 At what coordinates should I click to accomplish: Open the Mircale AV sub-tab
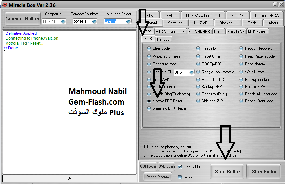[x=236, y=32]
